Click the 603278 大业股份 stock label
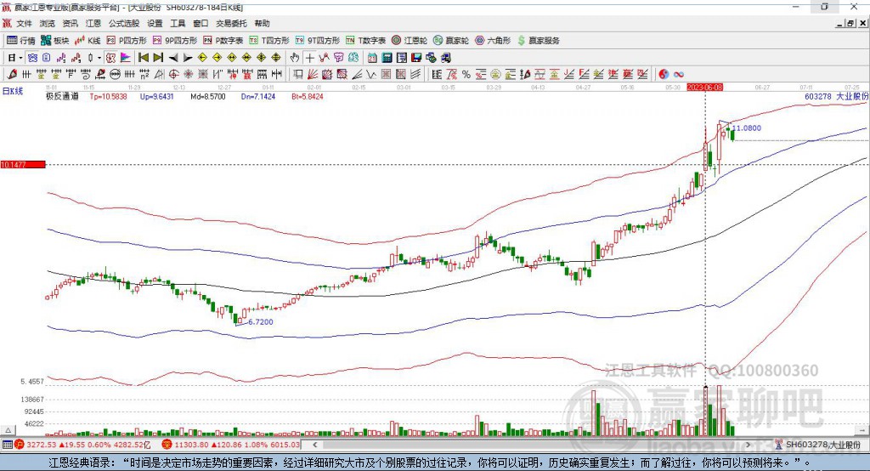The image size is (870, 471). [836, 96]
